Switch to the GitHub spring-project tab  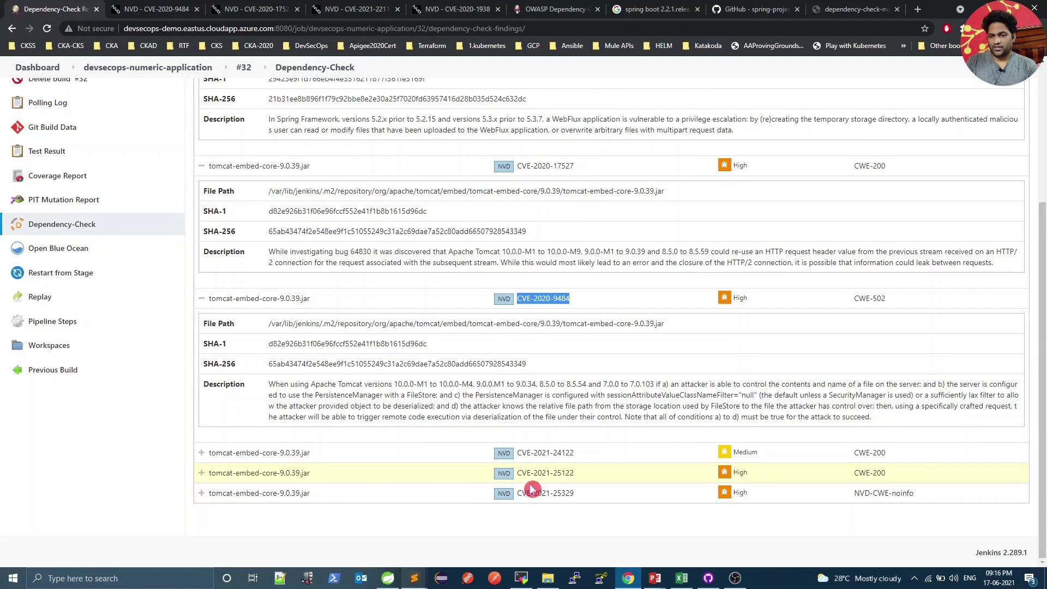tap(756, 9)
